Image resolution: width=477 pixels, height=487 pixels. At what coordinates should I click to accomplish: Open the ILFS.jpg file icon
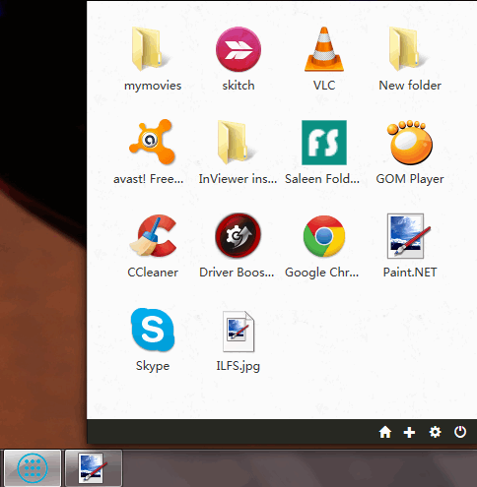(238, 332)
